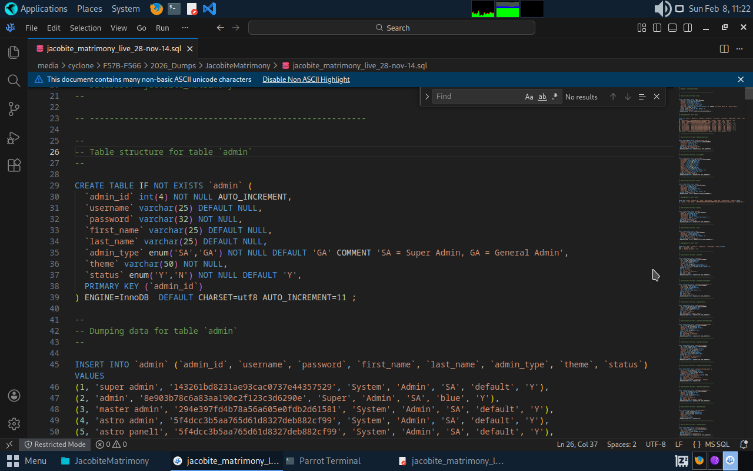753x471 pixels.
Task: Expand the overflow menu ellipsis in menu bar
Action: [x=185, y=28]
